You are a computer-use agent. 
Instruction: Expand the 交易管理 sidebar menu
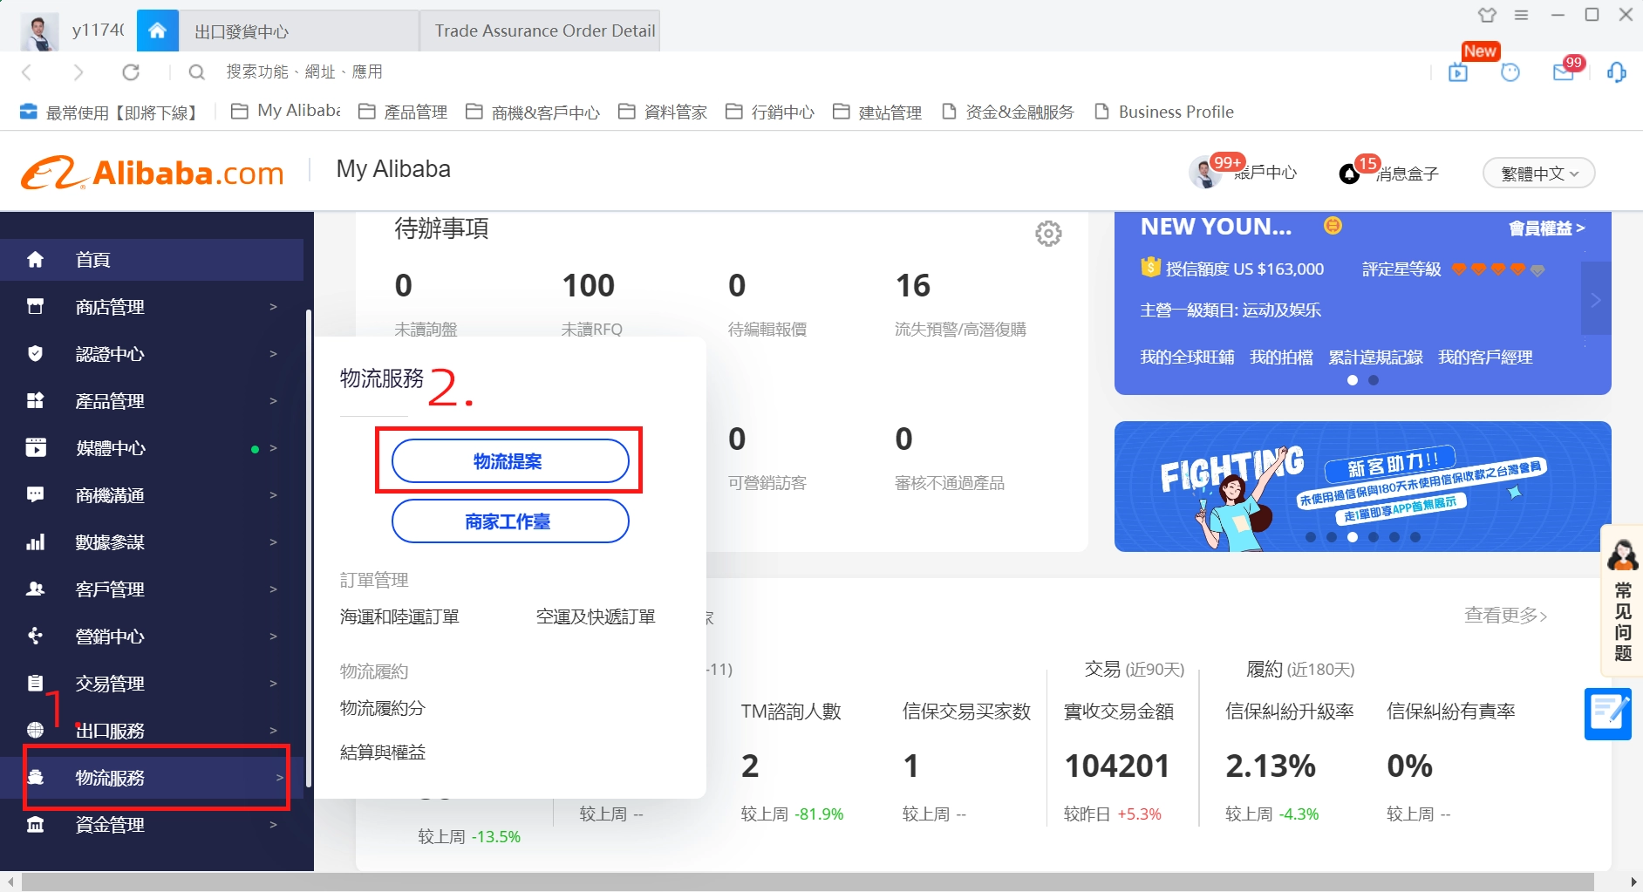[x=152, y=683]
